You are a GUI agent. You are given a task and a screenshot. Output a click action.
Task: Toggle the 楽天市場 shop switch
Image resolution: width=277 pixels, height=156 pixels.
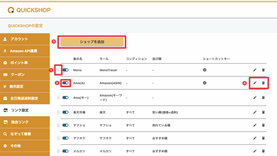tap(65, 112)
